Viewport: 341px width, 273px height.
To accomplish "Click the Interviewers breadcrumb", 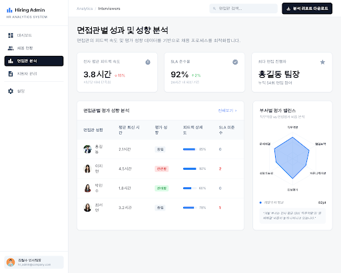I will (x=109, y=9).
